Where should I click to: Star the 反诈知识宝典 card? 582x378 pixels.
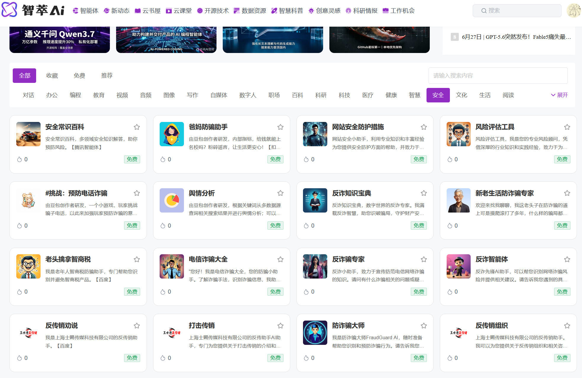coord(424,193)
